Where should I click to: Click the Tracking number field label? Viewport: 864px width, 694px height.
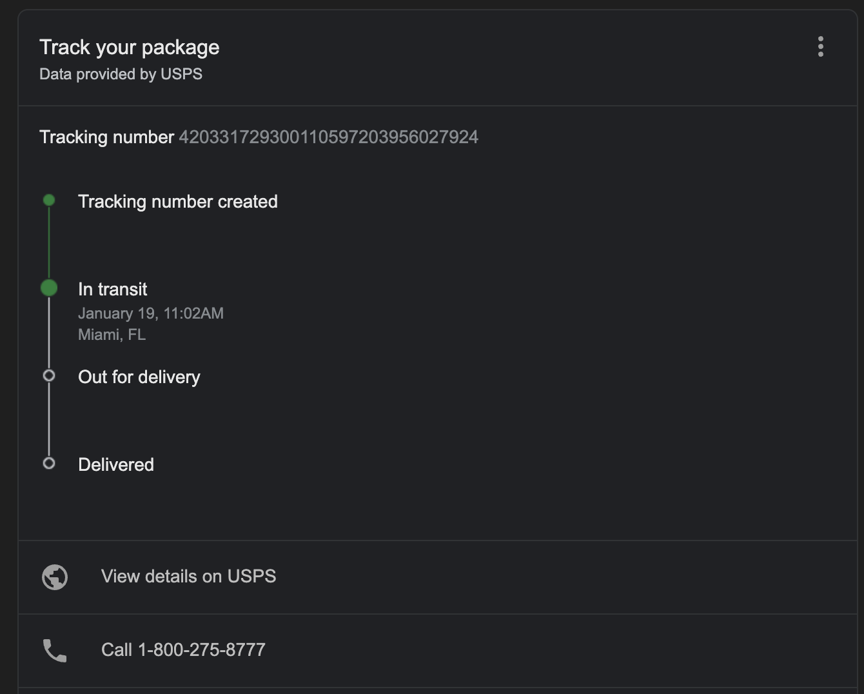(x=107, y=137)
